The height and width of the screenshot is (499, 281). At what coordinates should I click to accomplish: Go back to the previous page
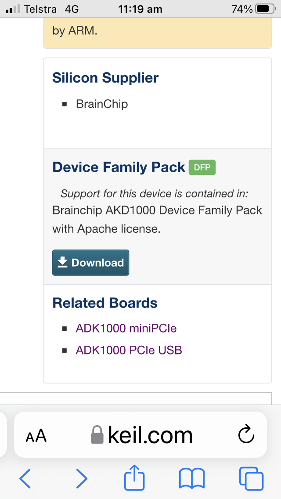[x=25, y=478]
